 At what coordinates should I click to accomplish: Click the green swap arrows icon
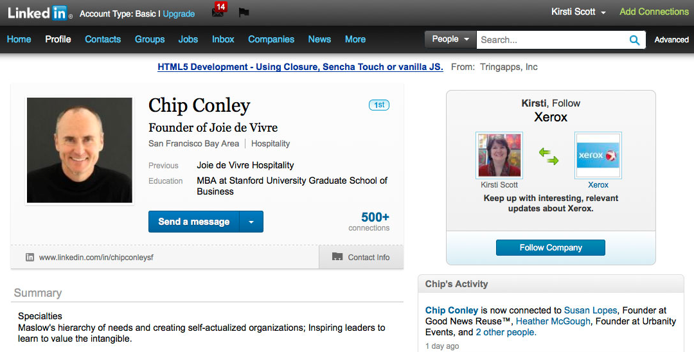pyautogui.click(x=548, y=156)
